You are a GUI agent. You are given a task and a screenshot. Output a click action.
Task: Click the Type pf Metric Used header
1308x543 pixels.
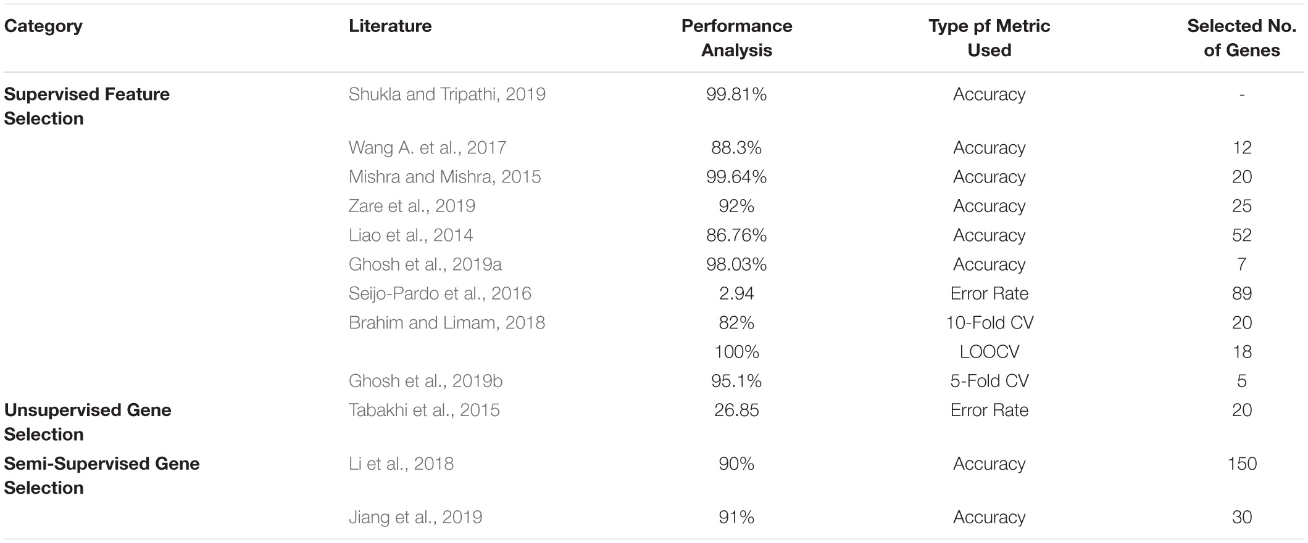coord(989,38)
